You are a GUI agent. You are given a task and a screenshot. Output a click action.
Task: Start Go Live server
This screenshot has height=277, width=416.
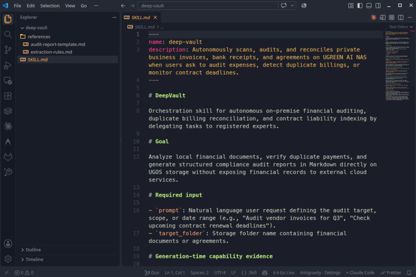coord(283,273)
